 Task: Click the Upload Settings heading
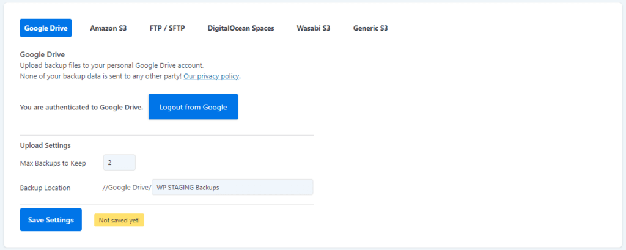click(x=45, y=145)
